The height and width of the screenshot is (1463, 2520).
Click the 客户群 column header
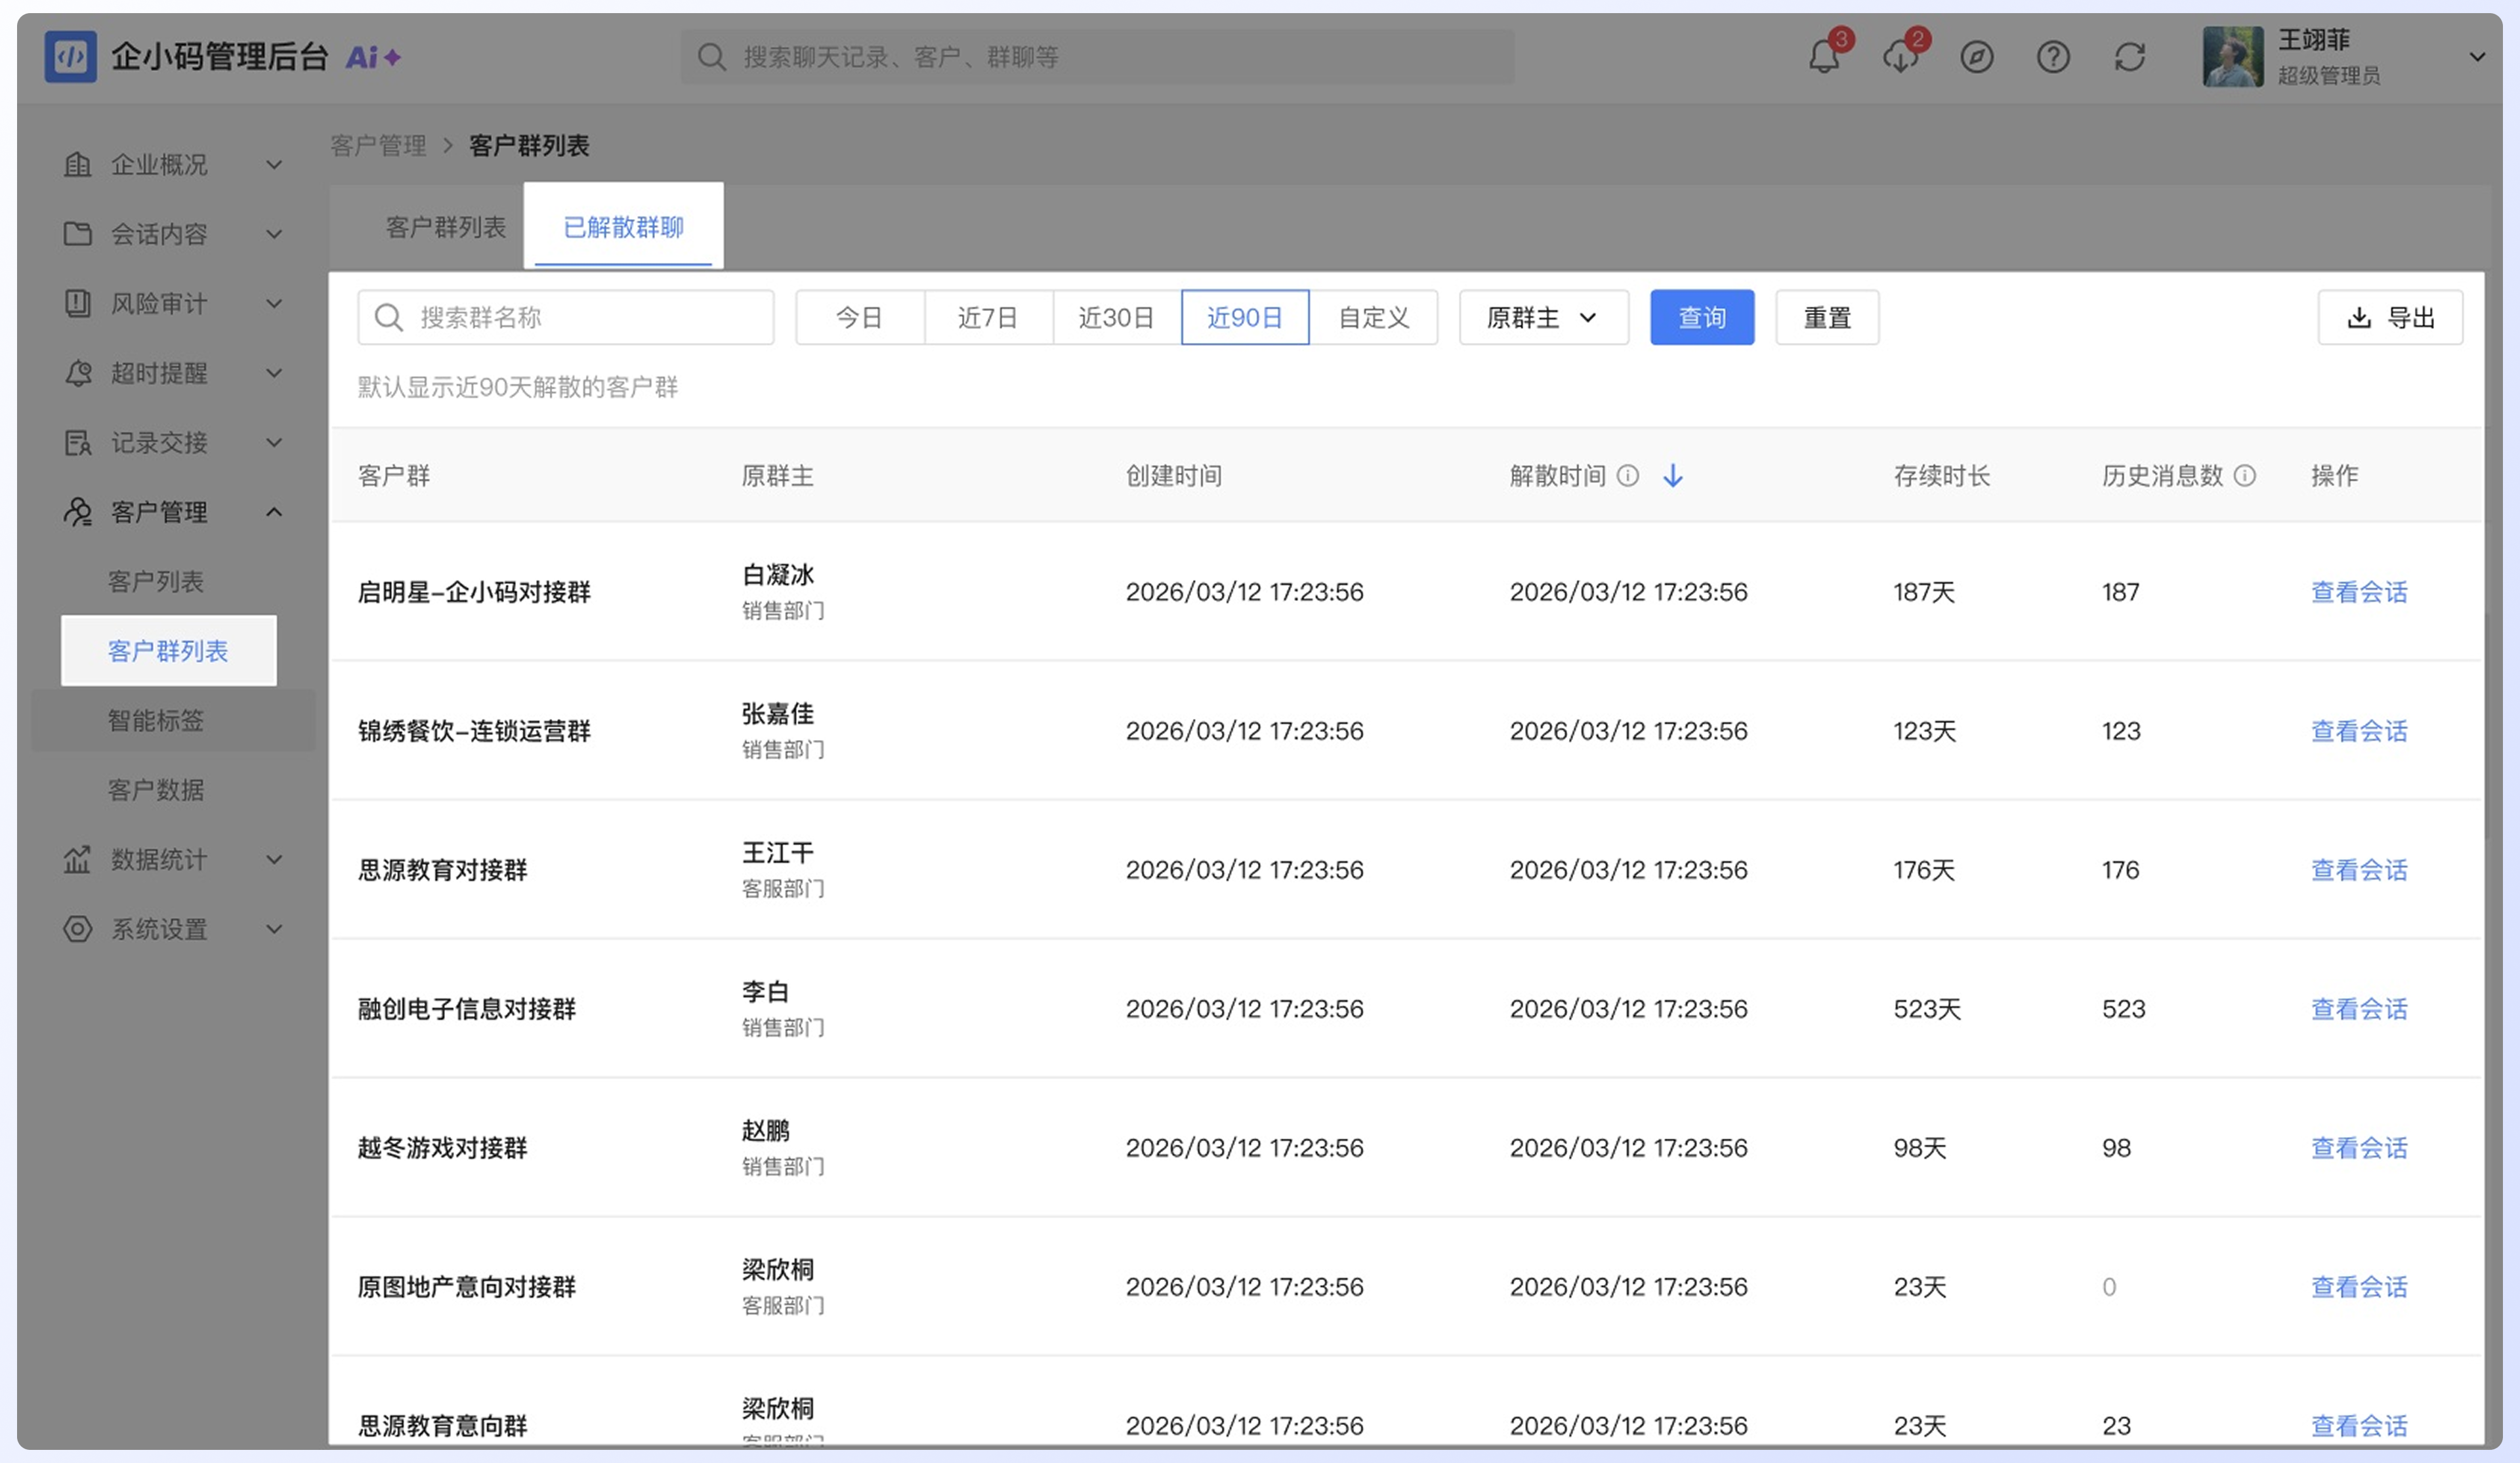tap(394, 475)
